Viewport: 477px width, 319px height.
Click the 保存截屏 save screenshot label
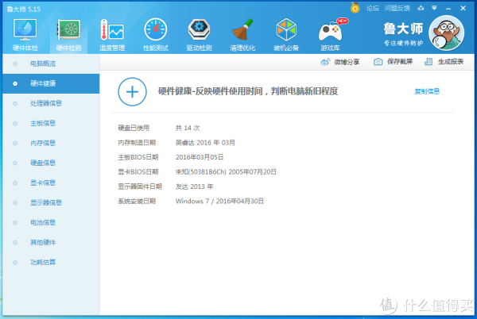coord(399,62)
